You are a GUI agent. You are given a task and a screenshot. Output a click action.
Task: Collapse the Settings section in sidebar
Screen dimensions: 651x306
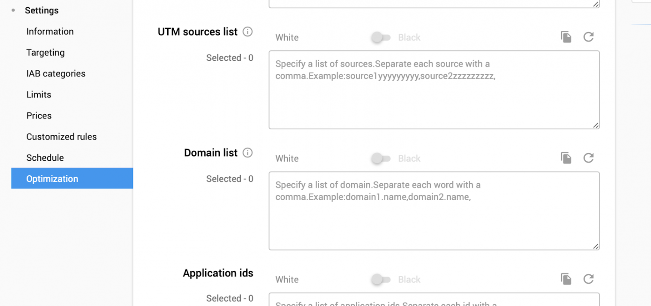42,10
